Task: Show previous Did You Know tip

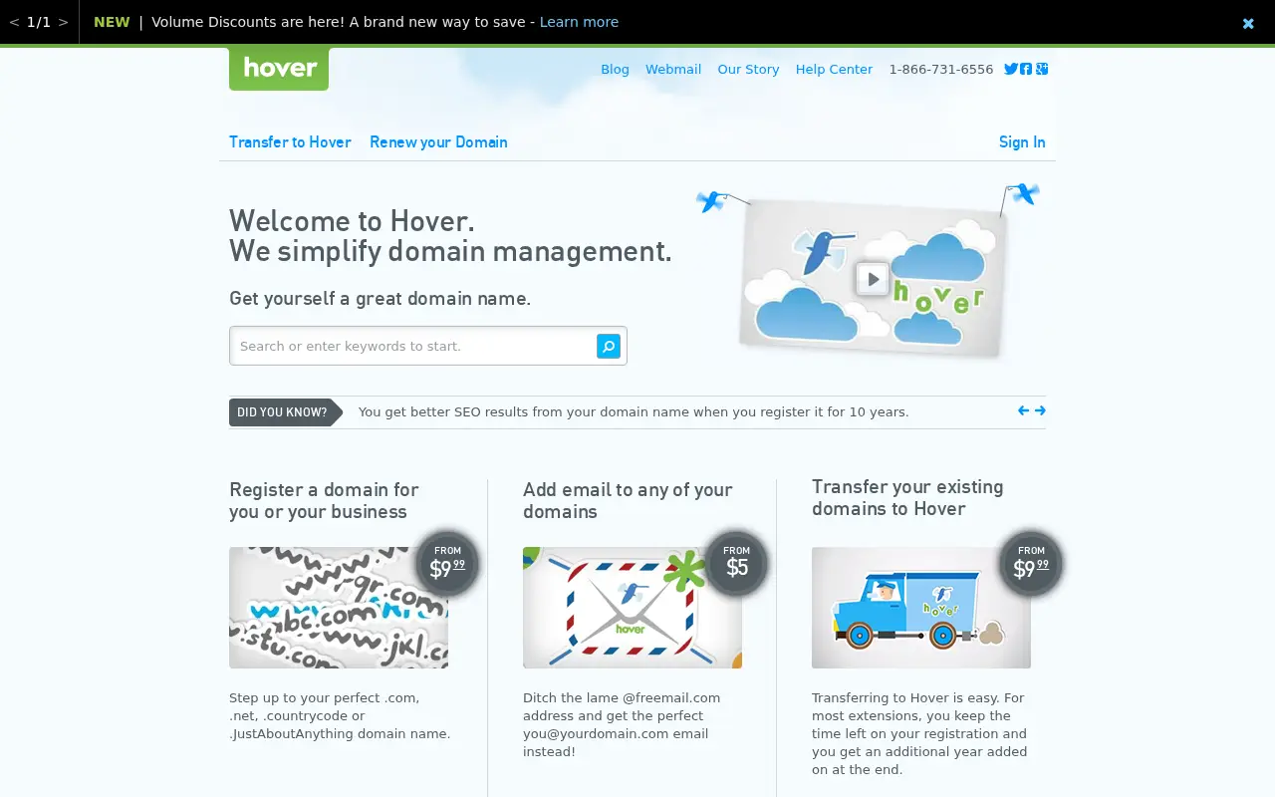Action: coord(1023,410)
